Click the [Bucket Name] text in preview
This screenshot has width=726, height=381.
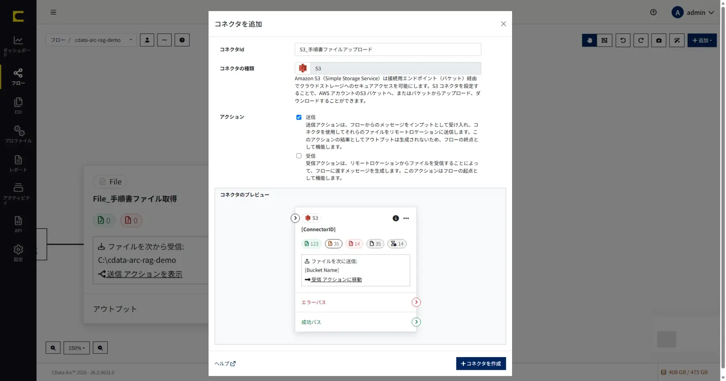click(x=322, y=270)
